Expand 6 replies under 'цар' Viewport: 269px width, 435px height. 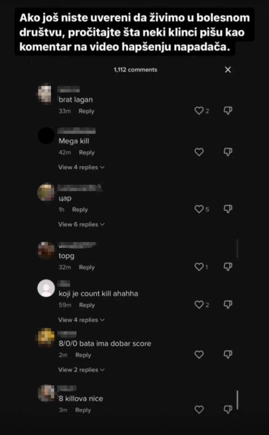coord(81,224)
